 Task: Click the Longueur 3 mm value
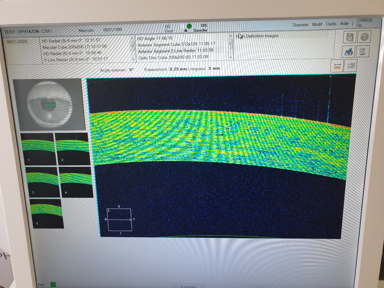coord(214,68)
